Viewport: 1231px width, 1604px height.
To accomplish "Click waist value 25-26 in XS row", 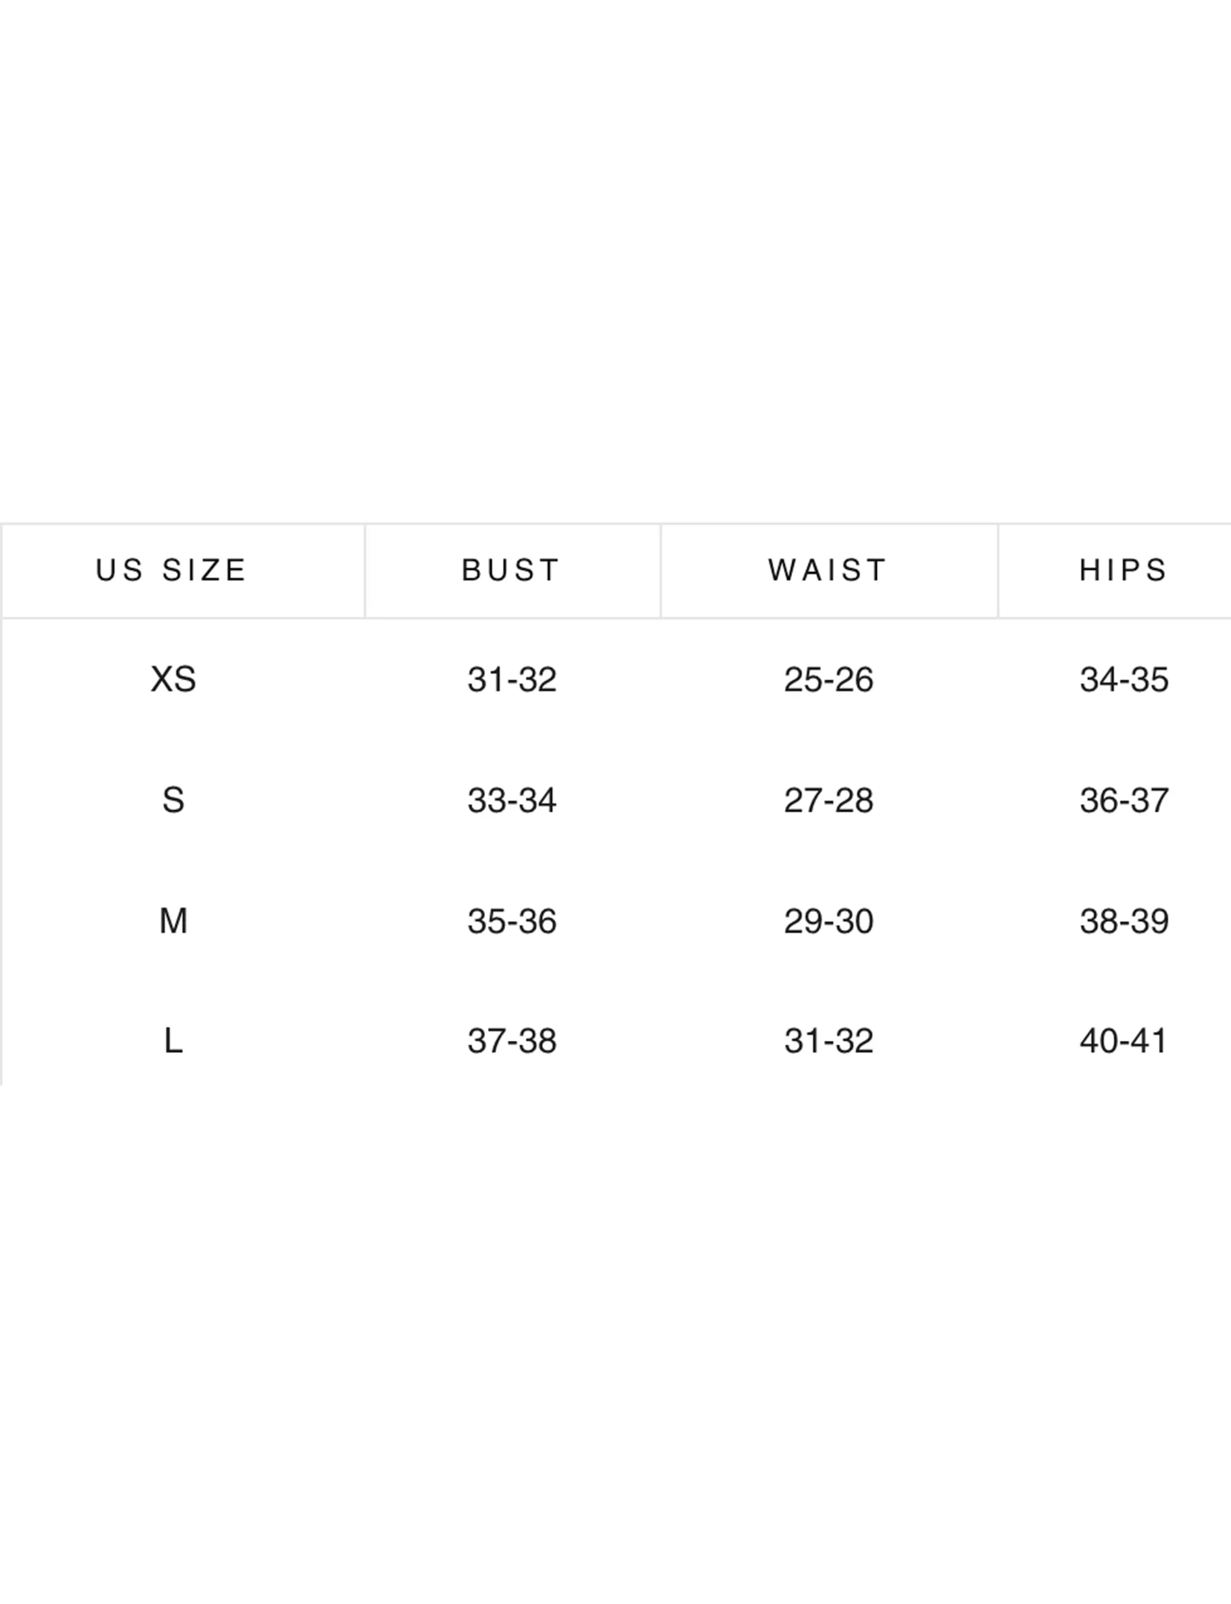I will (829, 679).
